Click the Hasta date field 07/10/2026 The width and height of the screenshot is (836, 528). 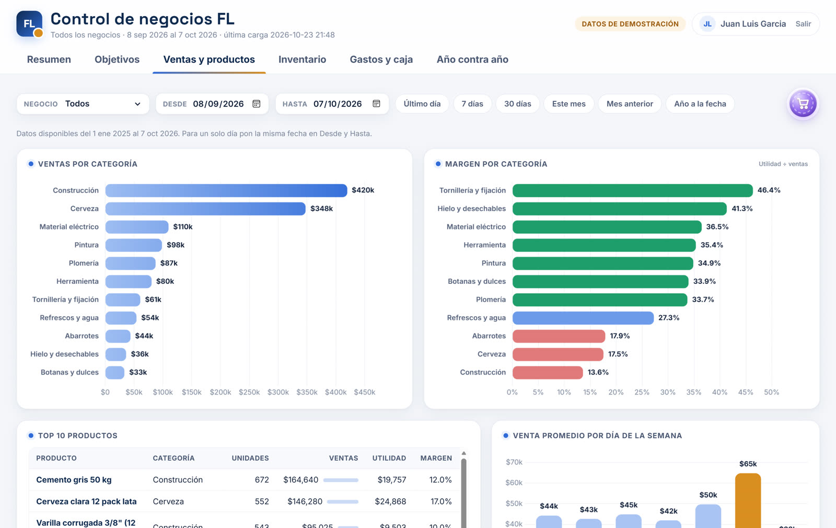click(332, 104)
